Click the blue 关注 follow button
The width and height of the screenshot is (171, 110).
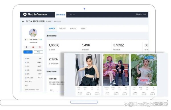click(x=28, y=52)
